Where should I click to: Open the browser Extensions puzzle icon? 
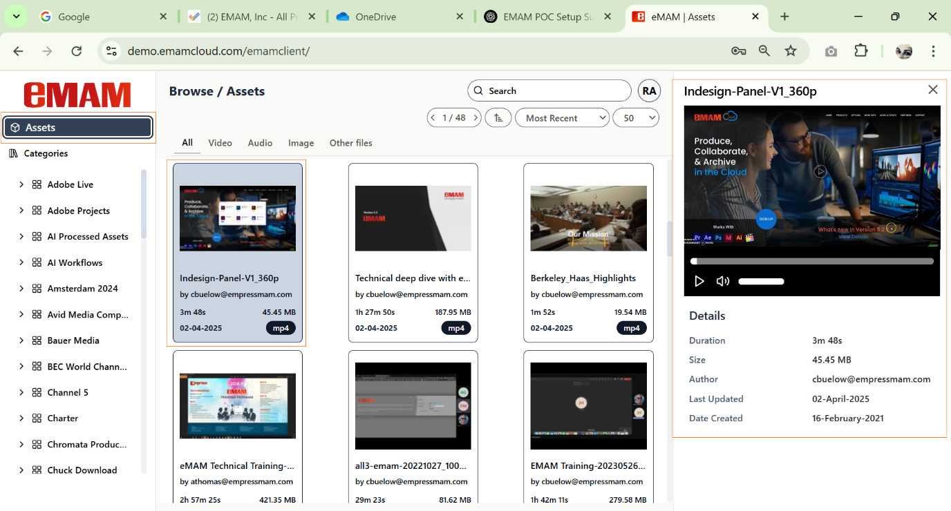tap(861, 51)
